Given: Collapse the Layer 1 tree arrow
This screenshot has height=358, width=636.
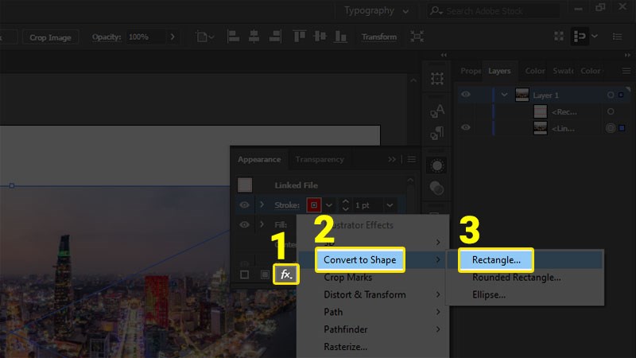Looking at the screenshot, I should (x=504, y=95).
